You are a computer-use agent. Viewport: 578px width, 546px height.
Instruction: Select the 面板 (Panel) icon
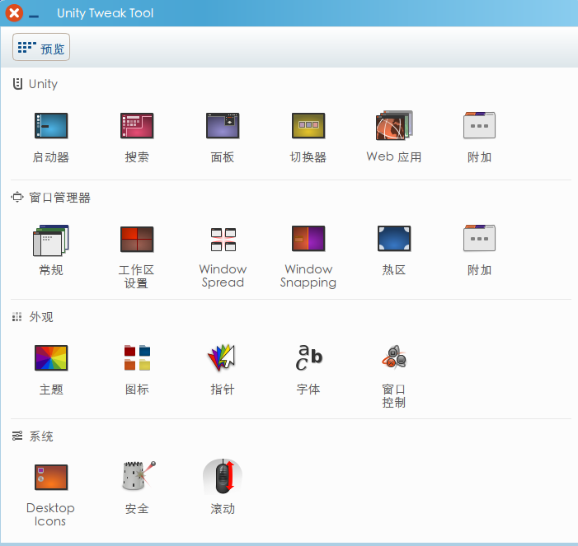click(x=223, y=126)
